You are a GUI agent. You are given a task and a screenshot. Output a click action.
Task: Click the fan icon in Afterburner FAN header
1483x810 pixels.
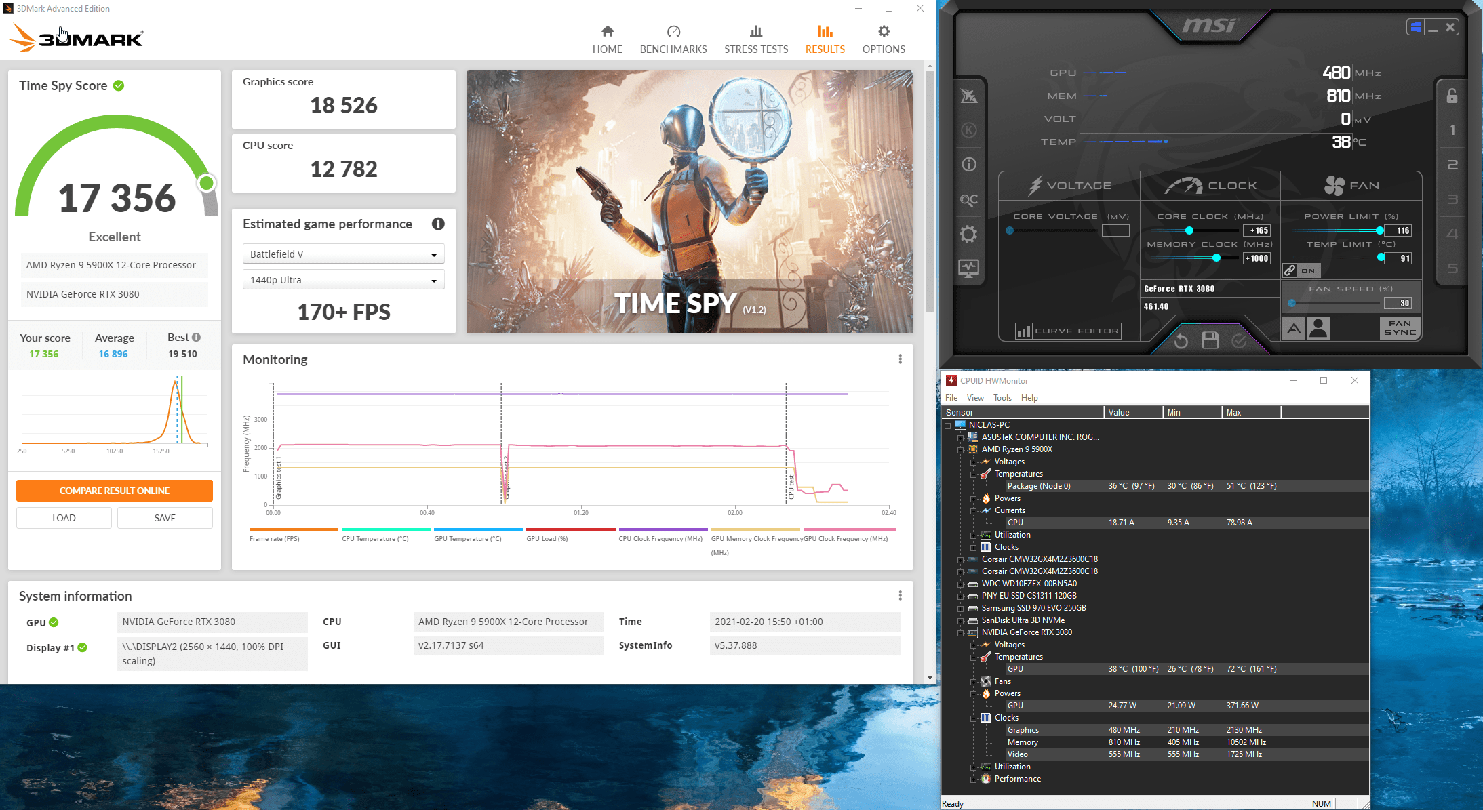(x=1334, y=185)
